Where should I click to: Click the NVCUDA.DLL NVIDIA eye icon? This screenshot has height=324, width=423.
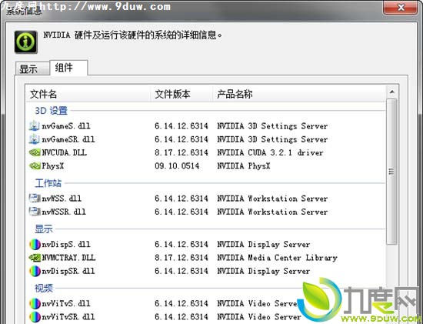[x=35, y=152]
